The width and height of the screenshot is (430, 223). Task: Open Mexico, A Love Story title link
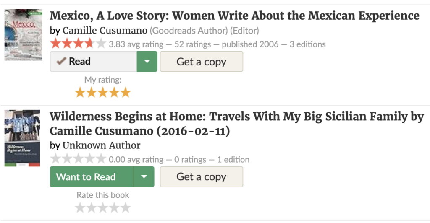pyautogui.click(x=234, y=16)
